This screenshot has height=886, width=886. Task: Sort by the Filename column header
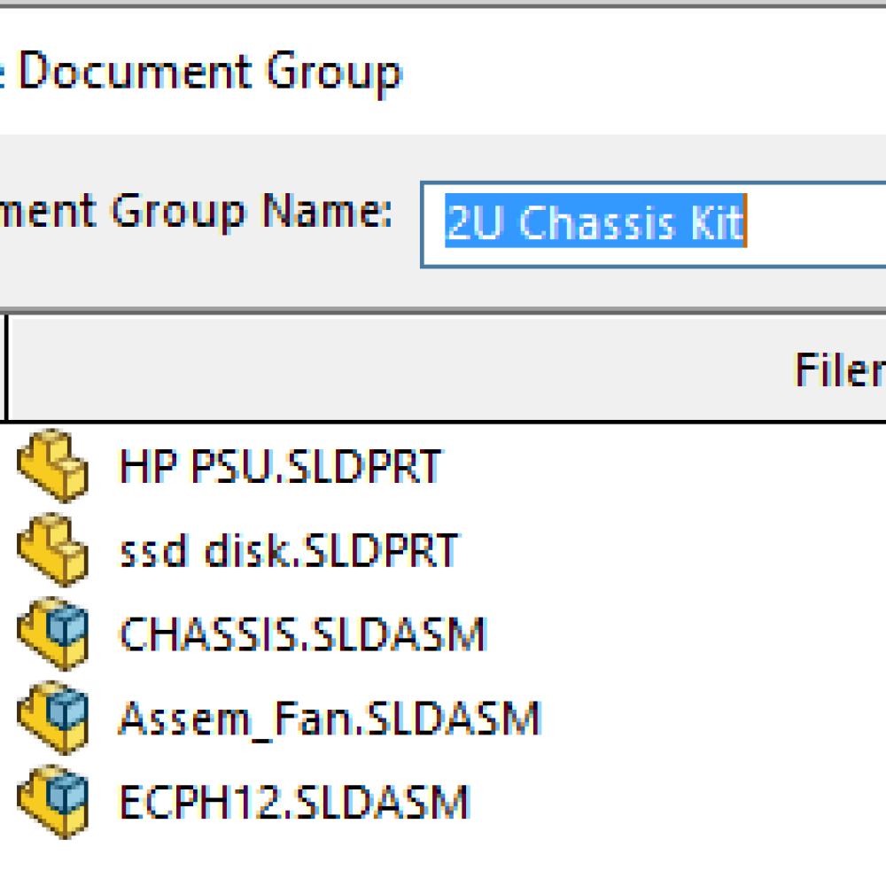tap(838, 369)
